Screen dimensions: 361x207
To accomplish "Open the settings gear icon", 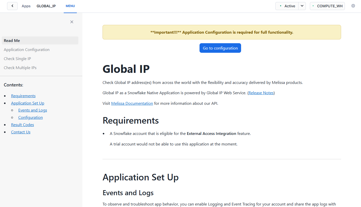I will 353,6.
